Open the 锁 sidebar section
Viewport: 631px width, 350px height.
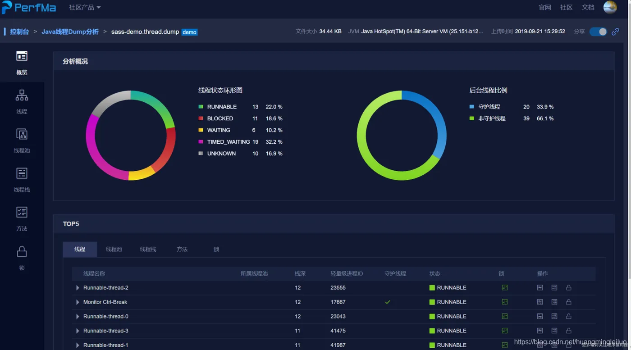[22, 251]
